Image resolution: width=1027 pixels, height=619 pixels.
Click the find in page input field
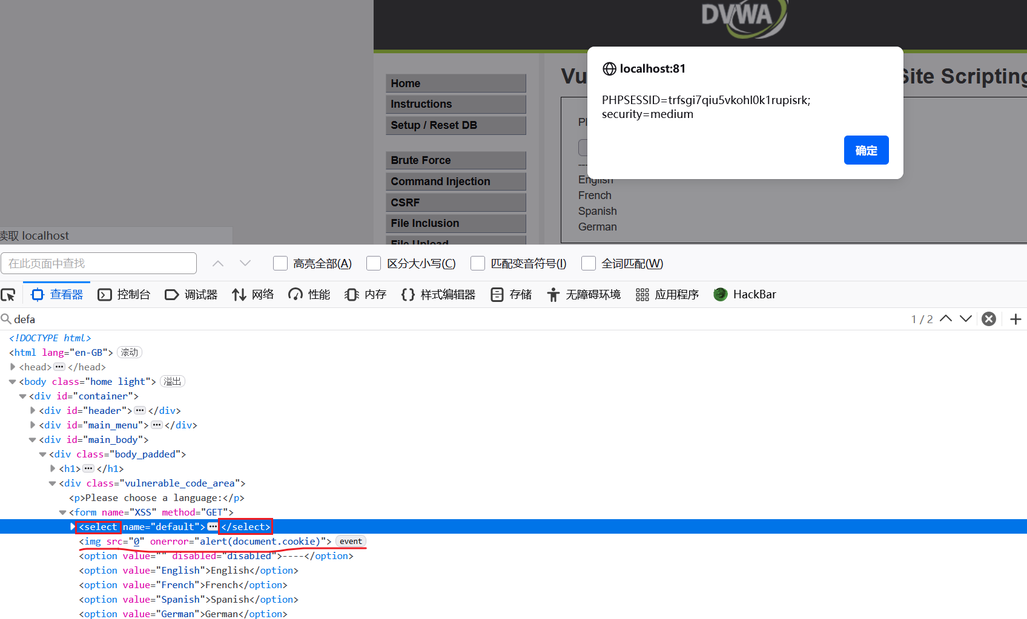click(99, 263)
